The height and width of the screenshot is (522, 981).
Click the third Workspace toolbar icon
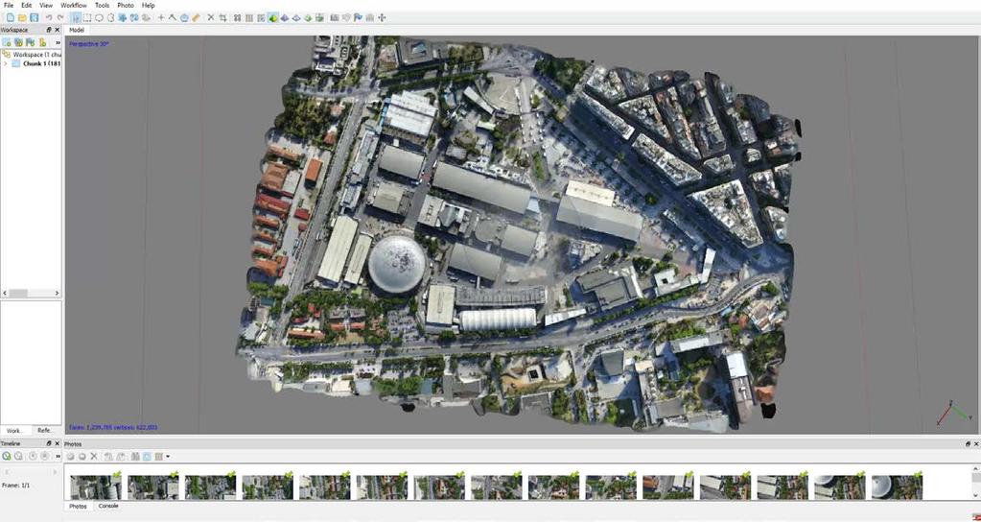[x=30, y=42]
